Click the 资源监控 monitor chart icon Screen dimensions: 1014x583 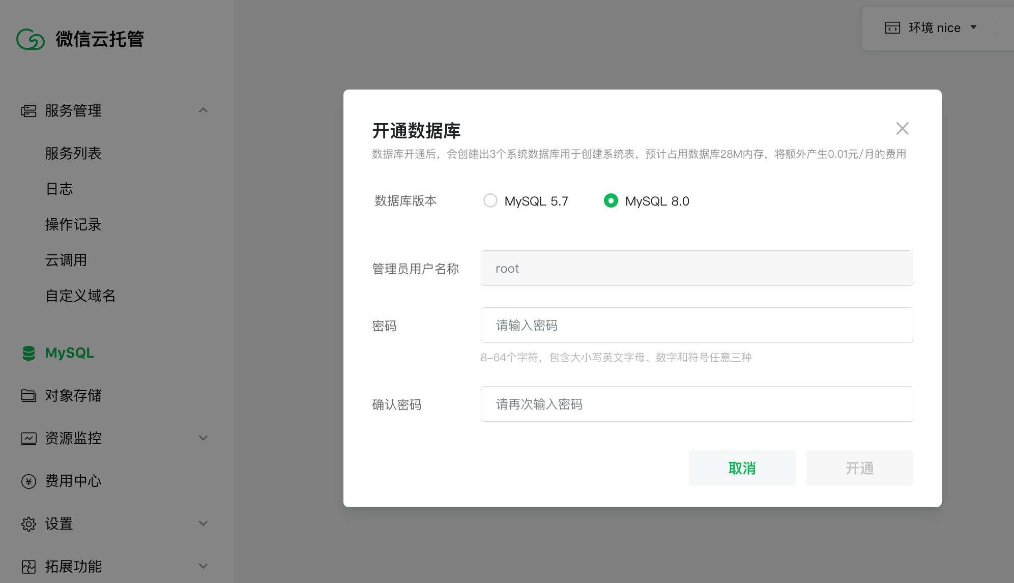pyautogui.click(x=28, y=438)
